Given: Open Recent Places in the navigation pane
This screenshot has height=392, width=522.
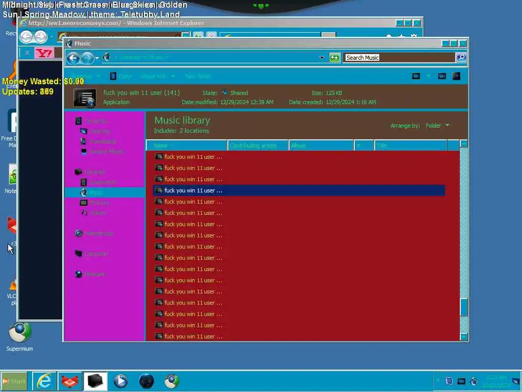Looking at the screenshot, I should coord(107,152).
